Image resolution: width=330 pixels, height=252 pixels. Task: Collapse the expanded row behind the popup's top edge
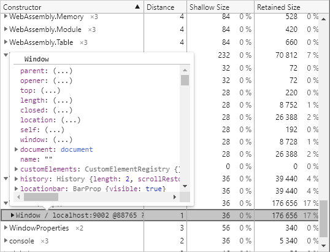[x=6, y=55]
